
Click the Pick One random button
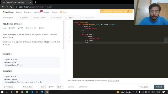pyautogui.click(x=27, y=87)
